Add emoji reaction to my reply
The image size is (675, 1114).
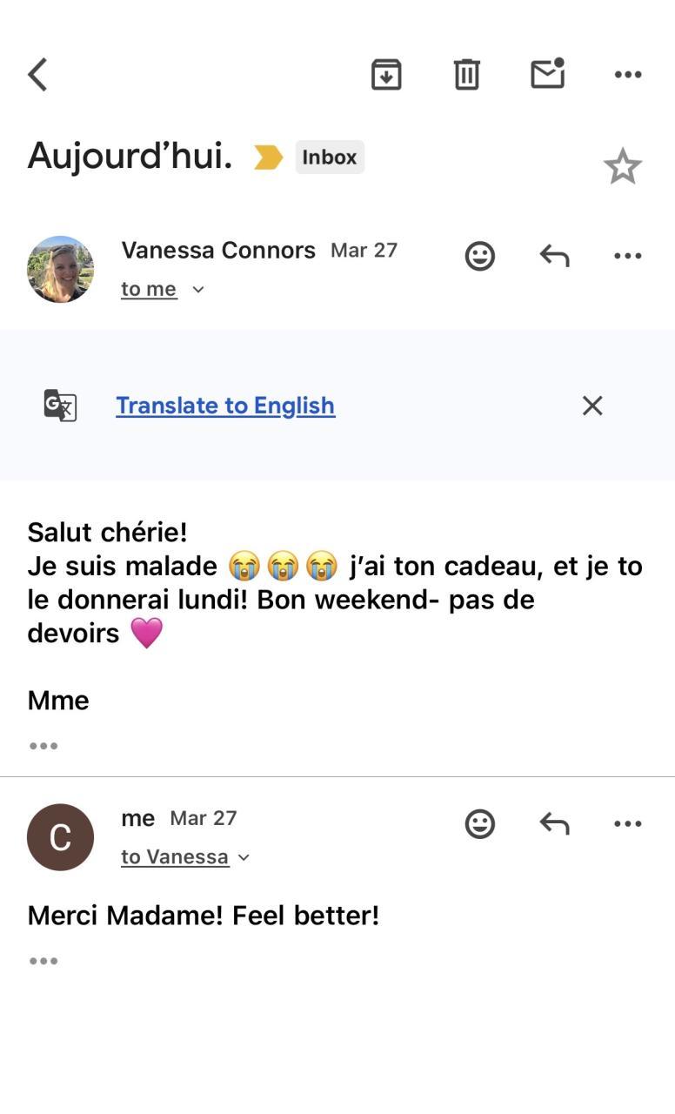(x=480, y=823)
